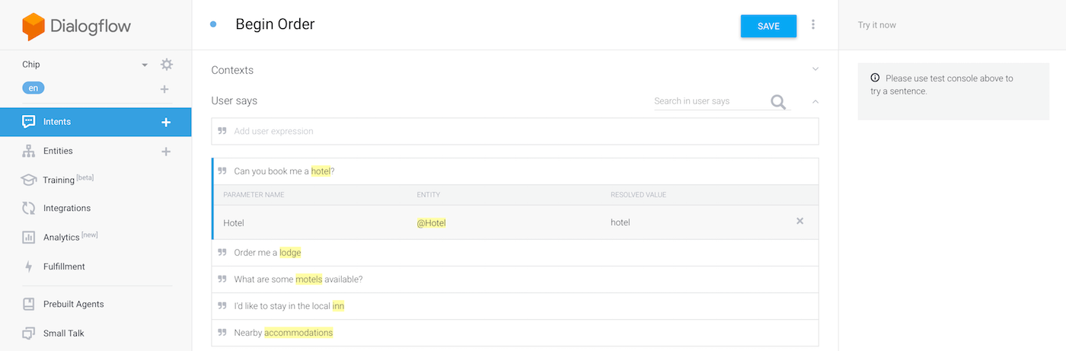Click the Add user expression field
The height and width of the screenshot is (351, 1066).
(x=515, y=131)
